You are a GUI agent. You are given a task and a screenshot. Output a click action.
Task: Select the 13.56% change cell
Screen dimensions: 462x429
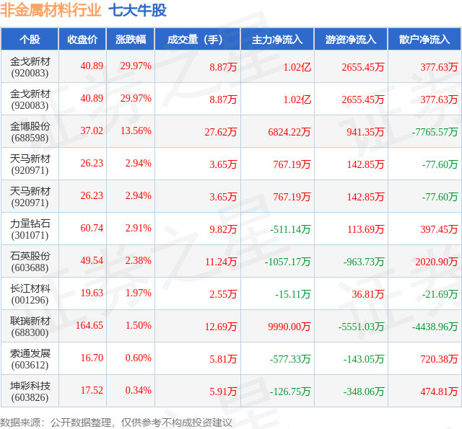[136, 131]
